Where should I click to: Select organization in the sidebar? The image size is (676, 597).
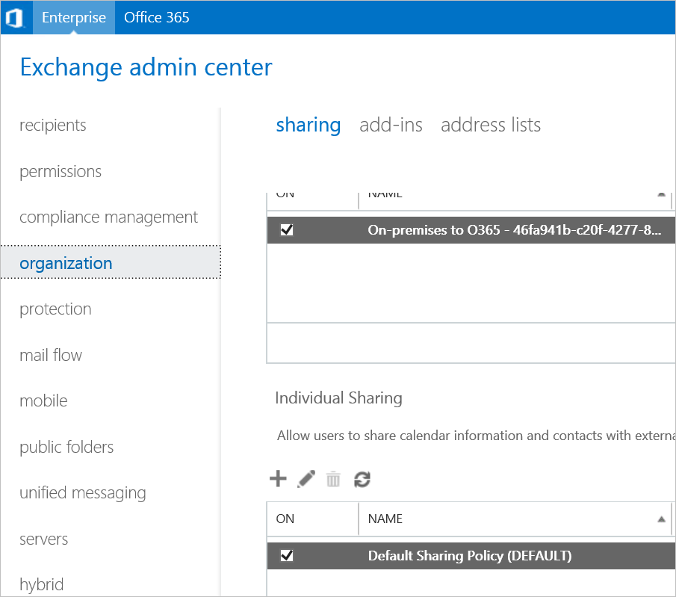[x=111, y=263]
